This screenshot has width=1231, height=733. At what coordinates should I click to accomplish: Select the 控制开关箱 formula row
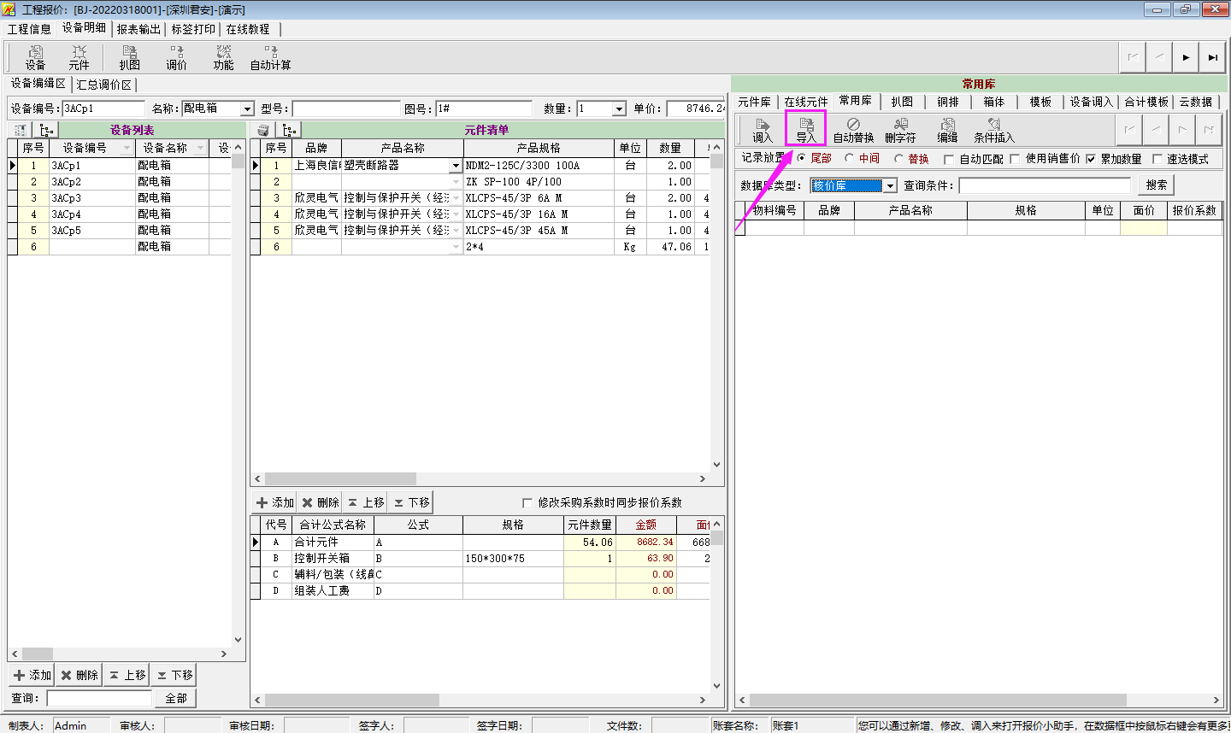(x=480, y=558)
